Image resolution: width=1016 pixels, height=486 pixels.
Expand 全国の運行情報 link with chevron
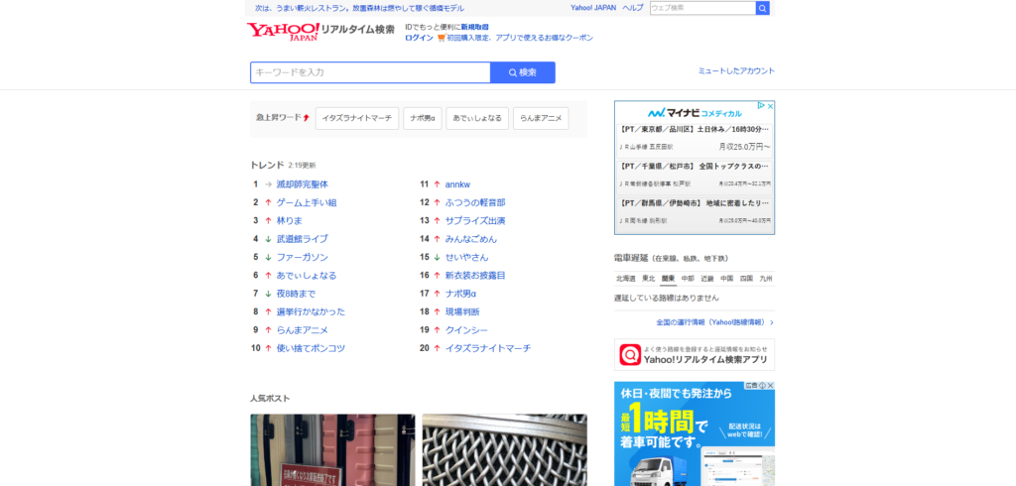click(x=714, y=322)
